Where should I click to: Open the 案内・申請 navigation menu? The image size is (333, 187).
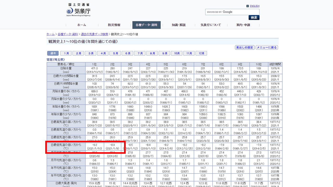click(x=243, y=25)
